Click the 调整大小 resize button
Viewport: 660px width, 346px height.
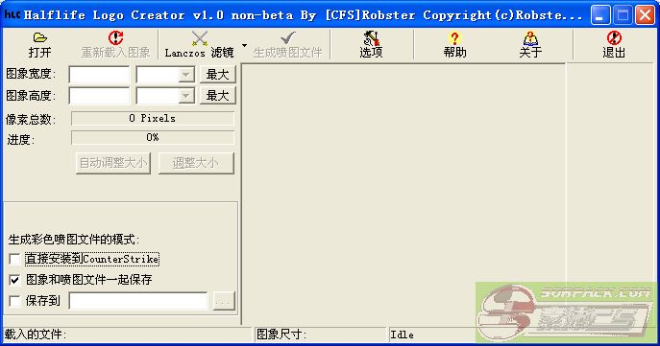[x=196, y=163]
